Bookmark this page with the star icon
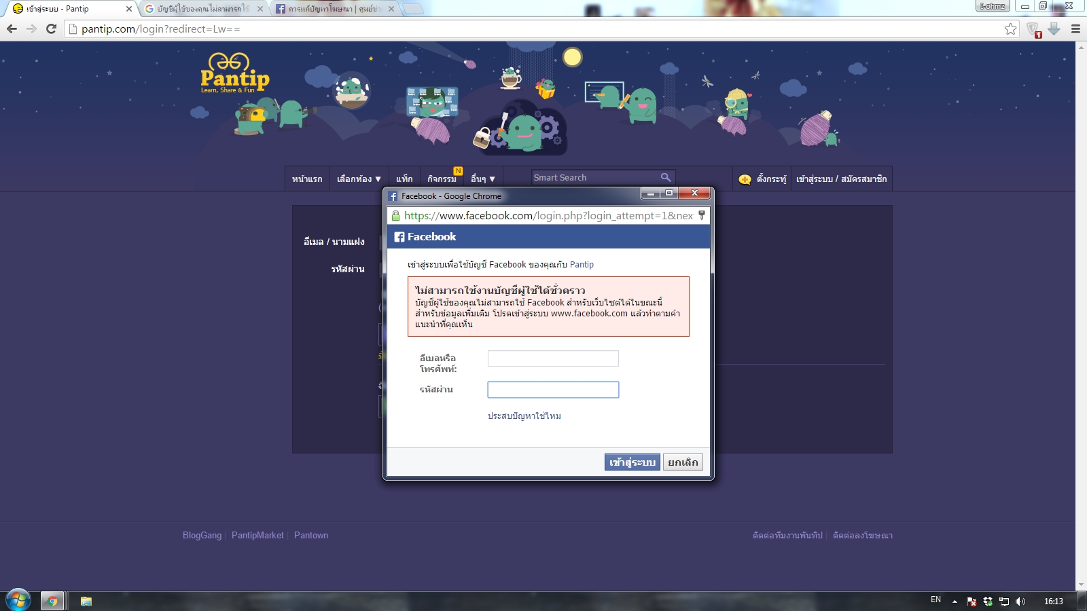This screenshot has height=611, width=1087. point(1011,29)
